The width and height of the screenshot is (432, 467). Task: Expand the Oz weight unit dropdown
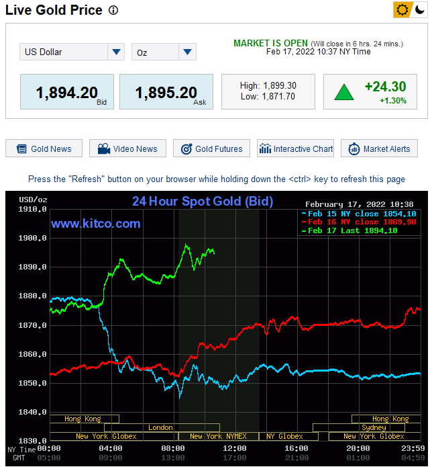164,52
